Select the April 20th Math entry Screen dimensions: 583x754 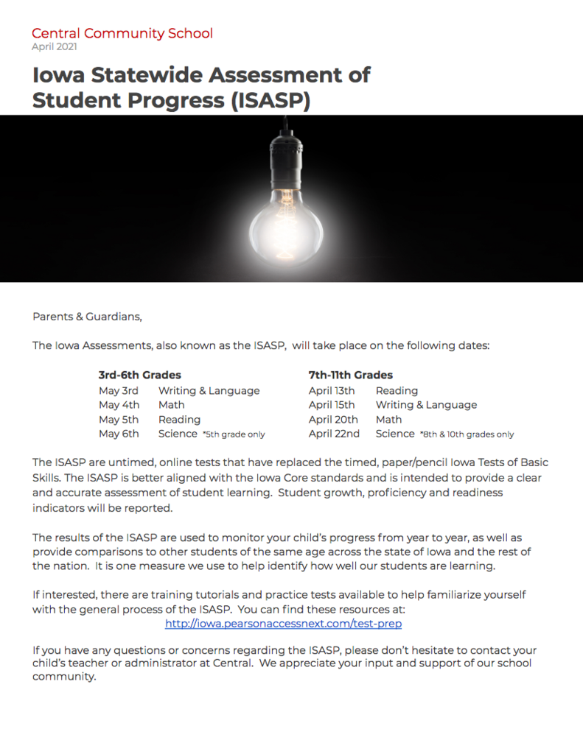pos(355,419)
